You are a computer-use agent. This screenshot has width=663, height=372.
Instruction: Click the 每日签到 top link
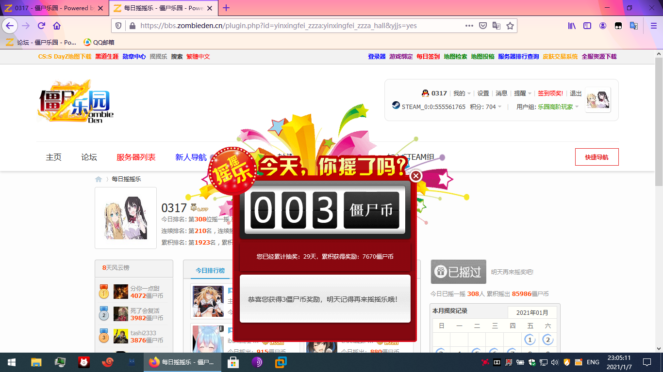pos(428,57)
